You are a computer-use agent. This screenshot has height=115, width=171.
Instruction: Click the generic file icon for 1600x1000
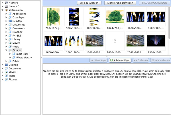point(115,41)
